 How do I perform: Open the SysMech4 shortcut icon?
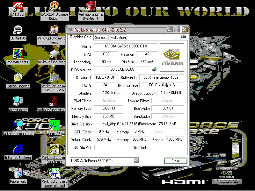click(91, 6)
